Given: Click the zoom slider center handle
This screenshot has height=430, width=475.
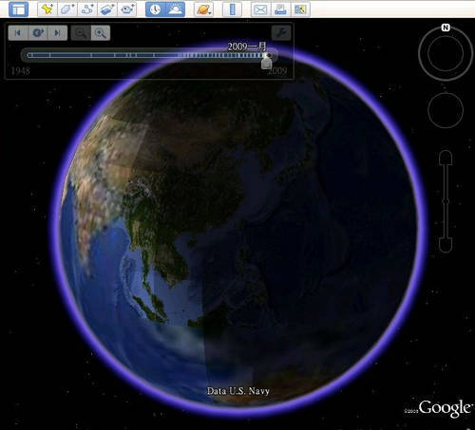Looking at the screenshot, I should (446, 201).
